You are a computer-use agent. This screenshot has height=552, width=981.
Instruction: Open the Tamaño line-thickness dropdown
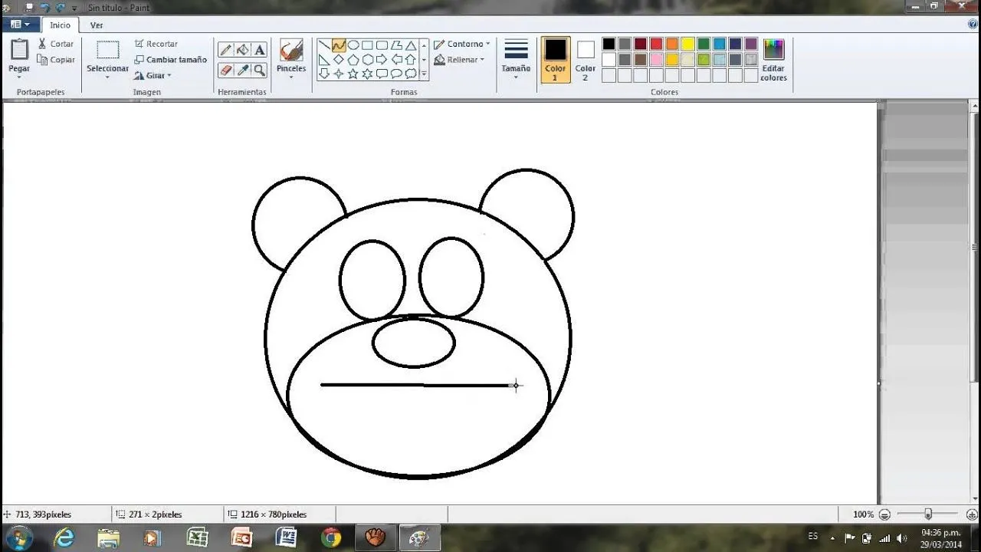(515, 59)
